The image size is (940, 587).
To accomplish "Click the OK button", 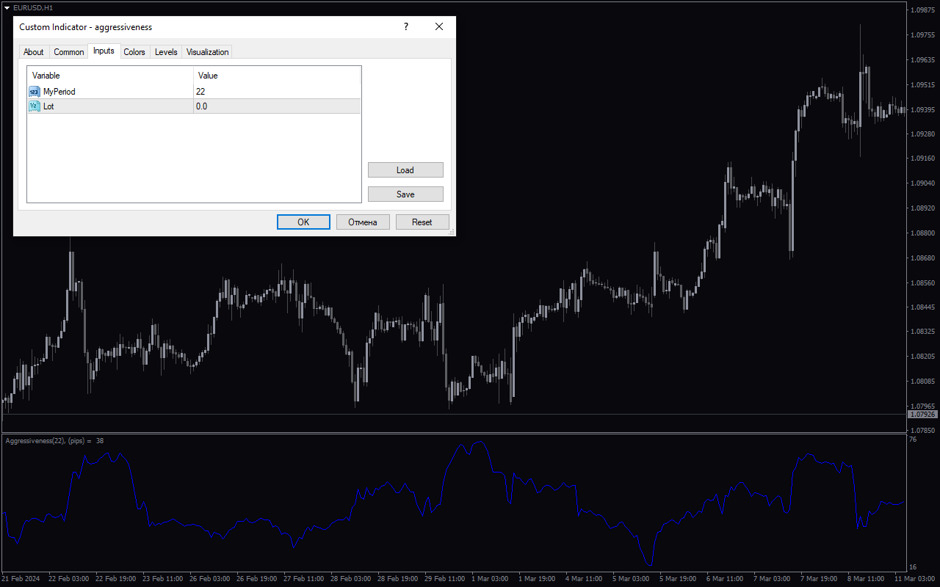I will [x=303, y=222].
